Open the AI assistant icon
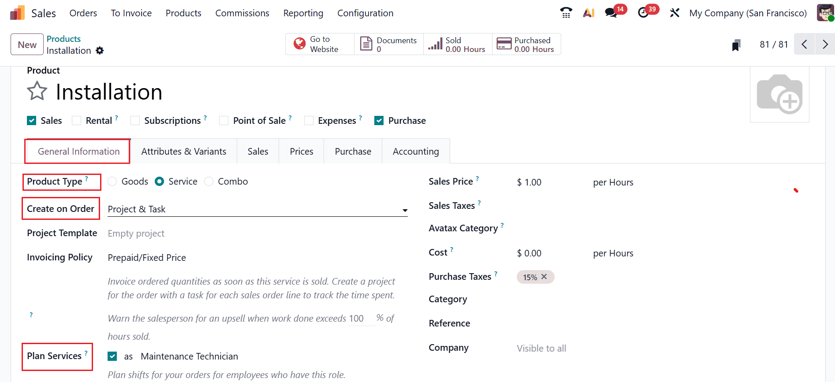The image size is (835, 382). coord(589,13)
